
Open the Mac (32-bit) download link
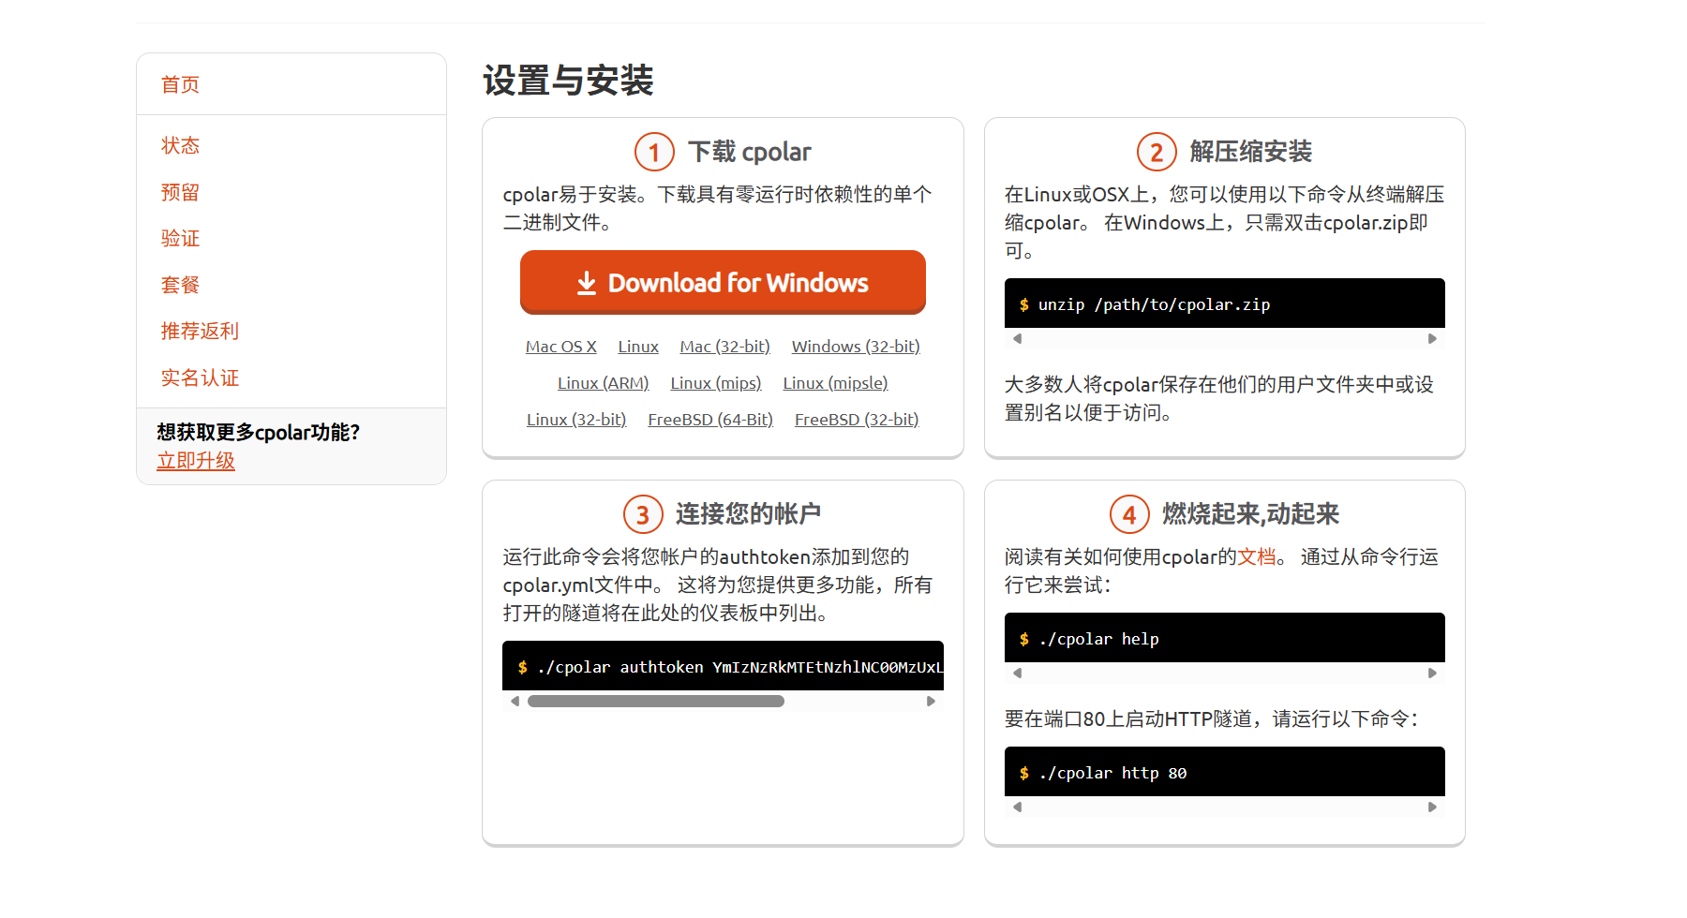coord(724,347)
